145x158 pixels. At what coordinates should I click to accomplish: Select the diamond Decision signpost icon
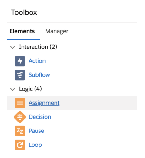click(20, 117)
